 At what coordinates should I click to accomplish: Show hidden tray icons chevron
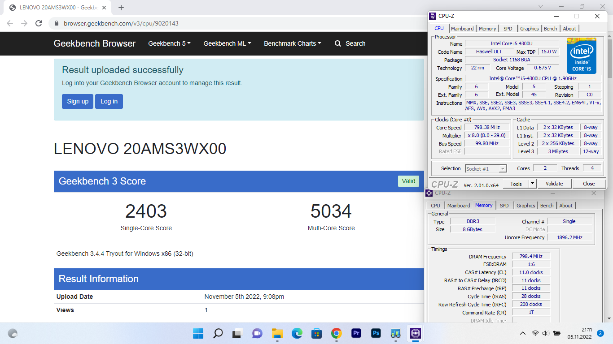point(522,333)
